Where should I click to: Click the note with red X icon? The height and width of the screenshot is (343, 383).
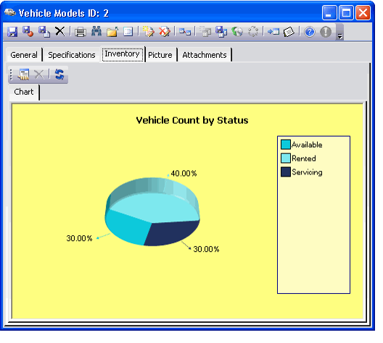tap(165, 32)
